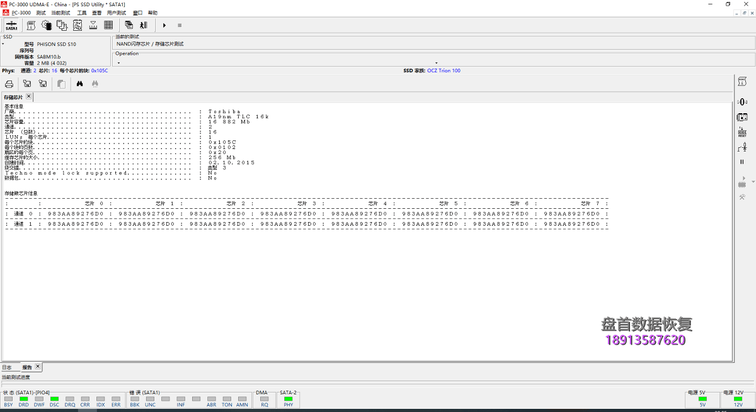Image resolution: width=756 pixels, height=412 pixels.
Task: Open the 当前测试 menu
Action: point(61,13)
